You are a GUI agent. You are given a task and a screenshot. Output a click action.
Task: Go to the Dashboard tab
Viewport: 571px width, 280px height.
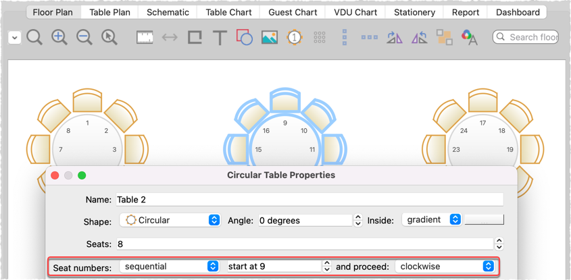(518, 12)
